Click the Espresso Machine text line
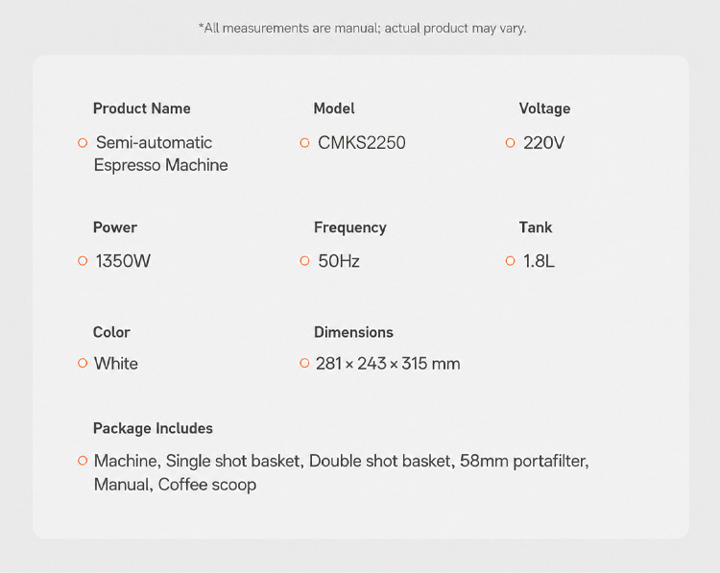This screenshot has height=573, width=720. click(x=160, y=165)
